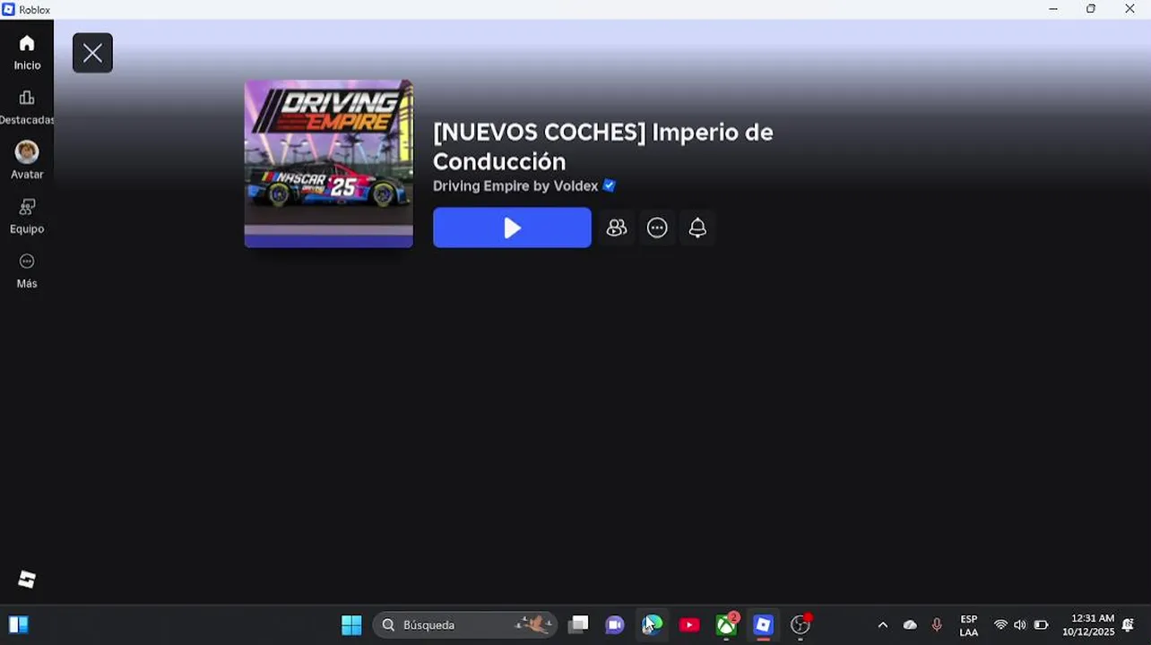The height and width of the screenshot is (645, 1151).
Task: Click the Driving Empire game thumbnail
Action: tap(329, 163)
